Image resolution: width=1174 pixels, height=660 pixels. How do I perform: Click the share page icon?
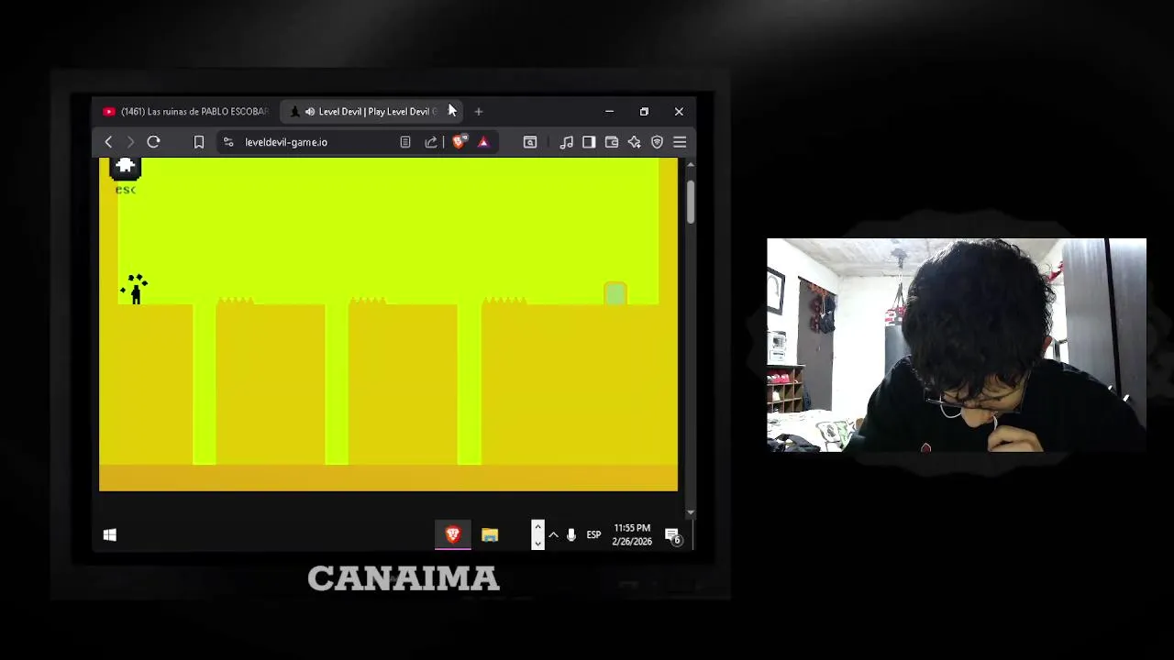point(431,142)
